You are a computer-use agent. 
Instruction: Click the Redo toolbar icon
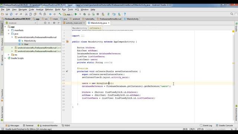[21, 14]
